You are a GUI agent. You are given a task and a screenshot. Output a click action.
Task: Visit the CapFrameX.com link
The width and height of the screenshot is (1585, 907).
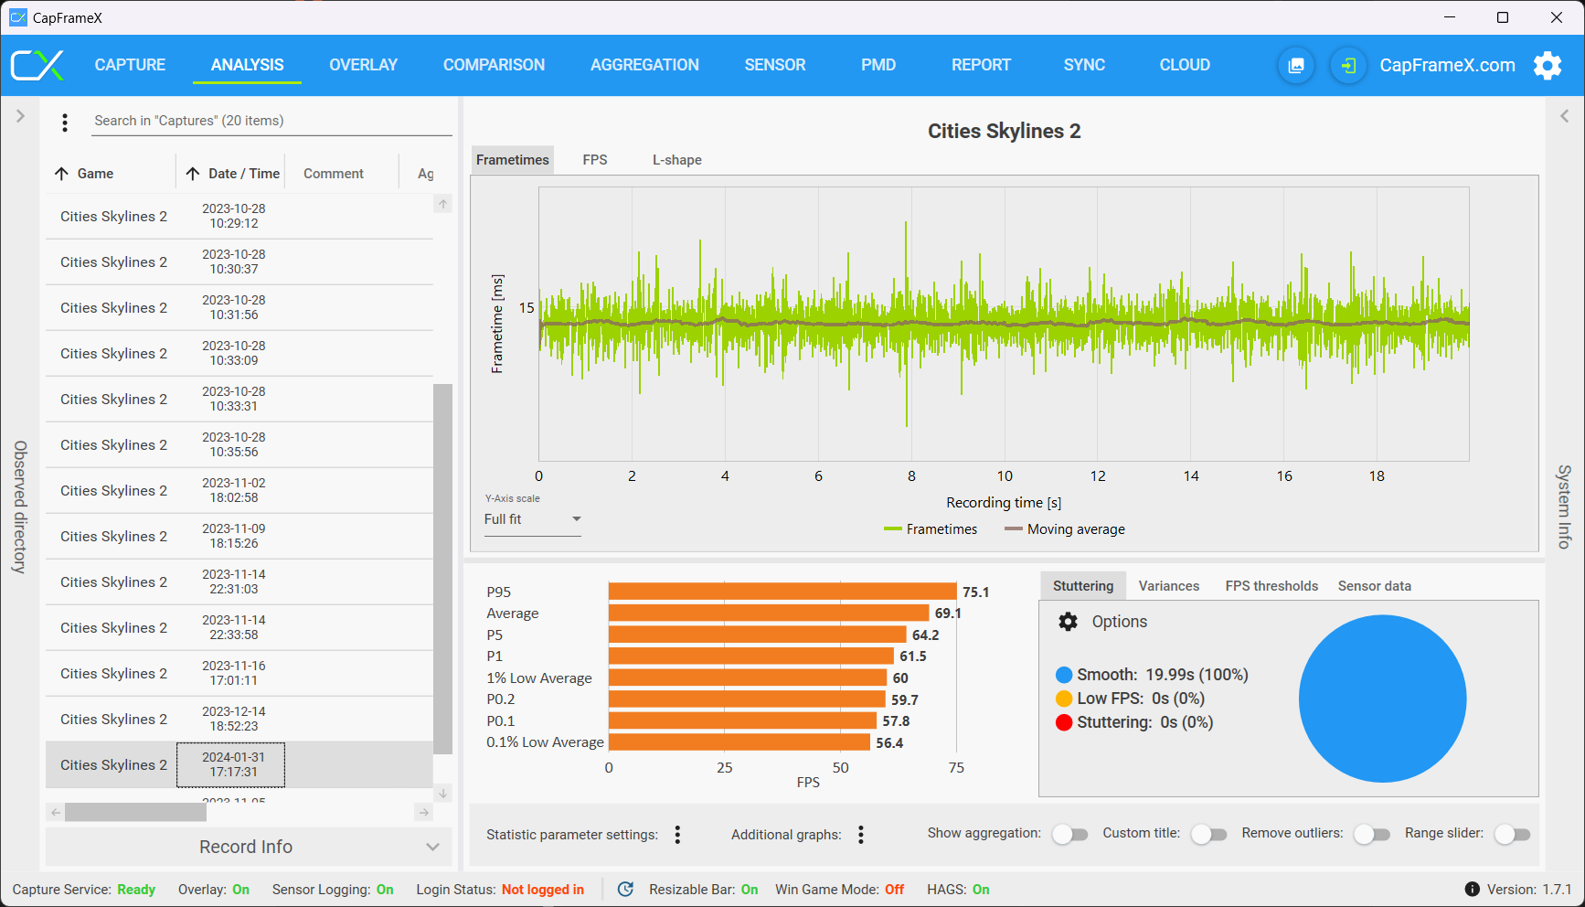tap(1447, 65)
